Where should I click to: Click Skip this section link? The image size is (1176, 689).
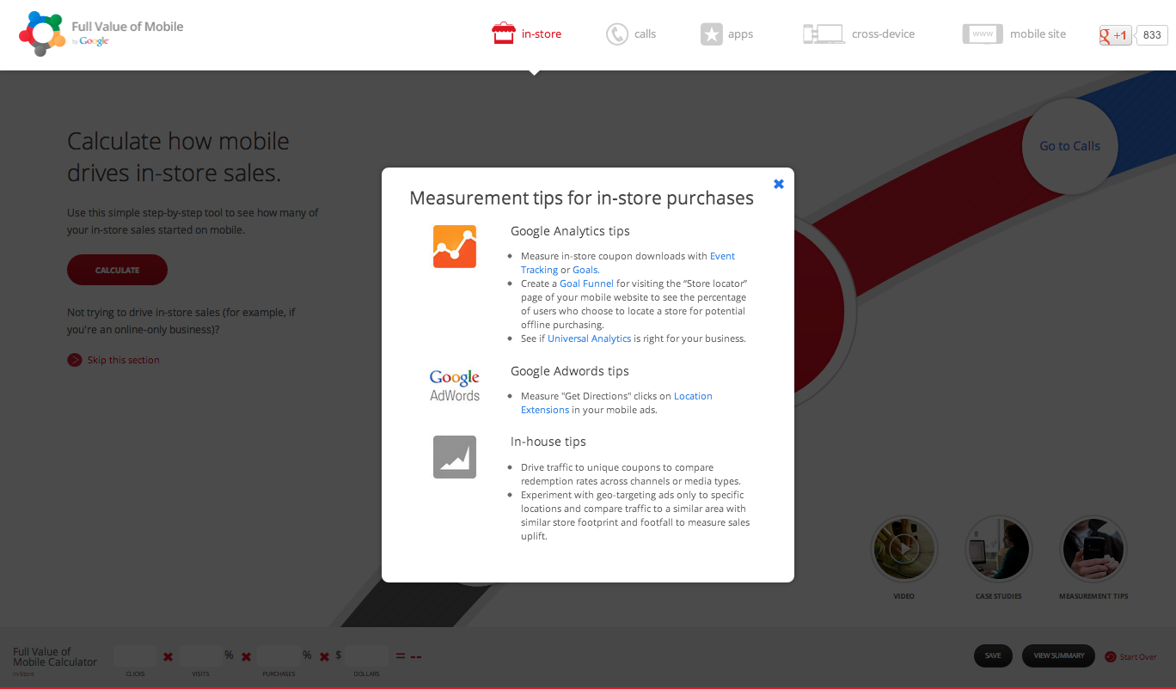[x=123, y=360]
